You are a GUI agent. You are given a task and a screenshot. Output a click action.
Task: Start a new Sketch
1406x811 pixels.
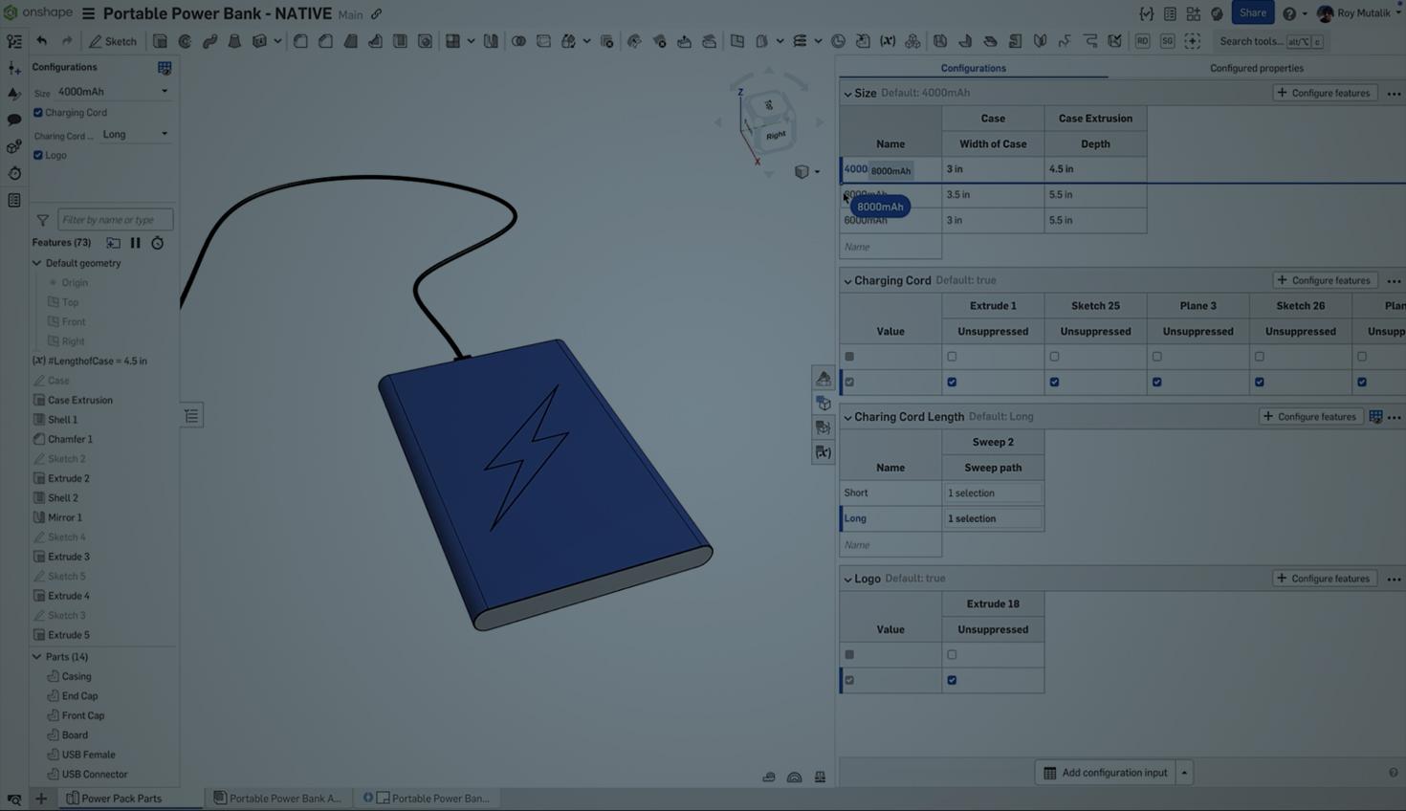point(112,41)
